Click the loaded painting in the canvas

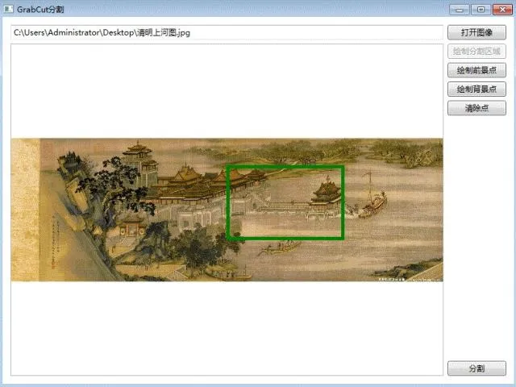tap(227, 210)
